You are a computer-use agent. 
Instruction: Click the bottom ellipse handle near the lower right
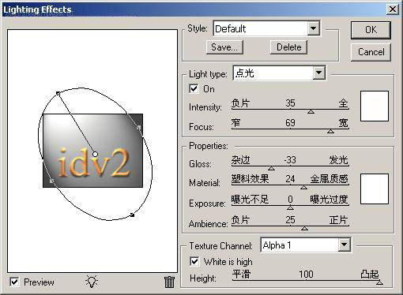[x=133, y=215]
